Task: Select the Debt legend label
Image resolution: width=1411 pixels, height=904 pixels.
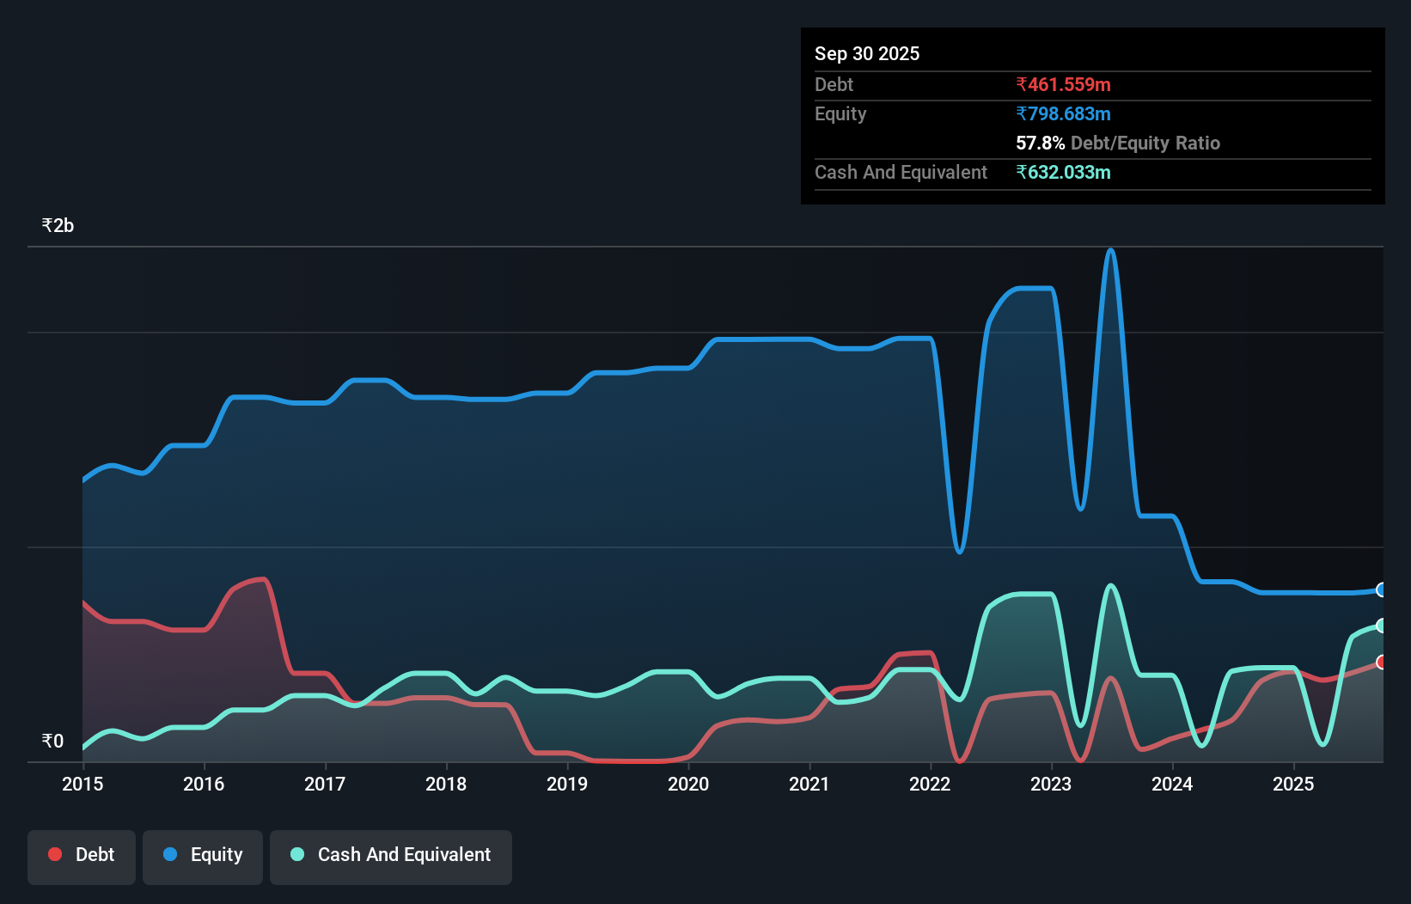Action: pos(95,854)
